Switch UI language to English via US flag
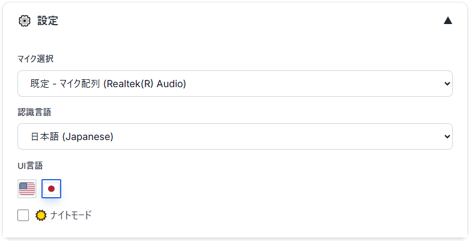The image size is (469, 241). point(27,189)
